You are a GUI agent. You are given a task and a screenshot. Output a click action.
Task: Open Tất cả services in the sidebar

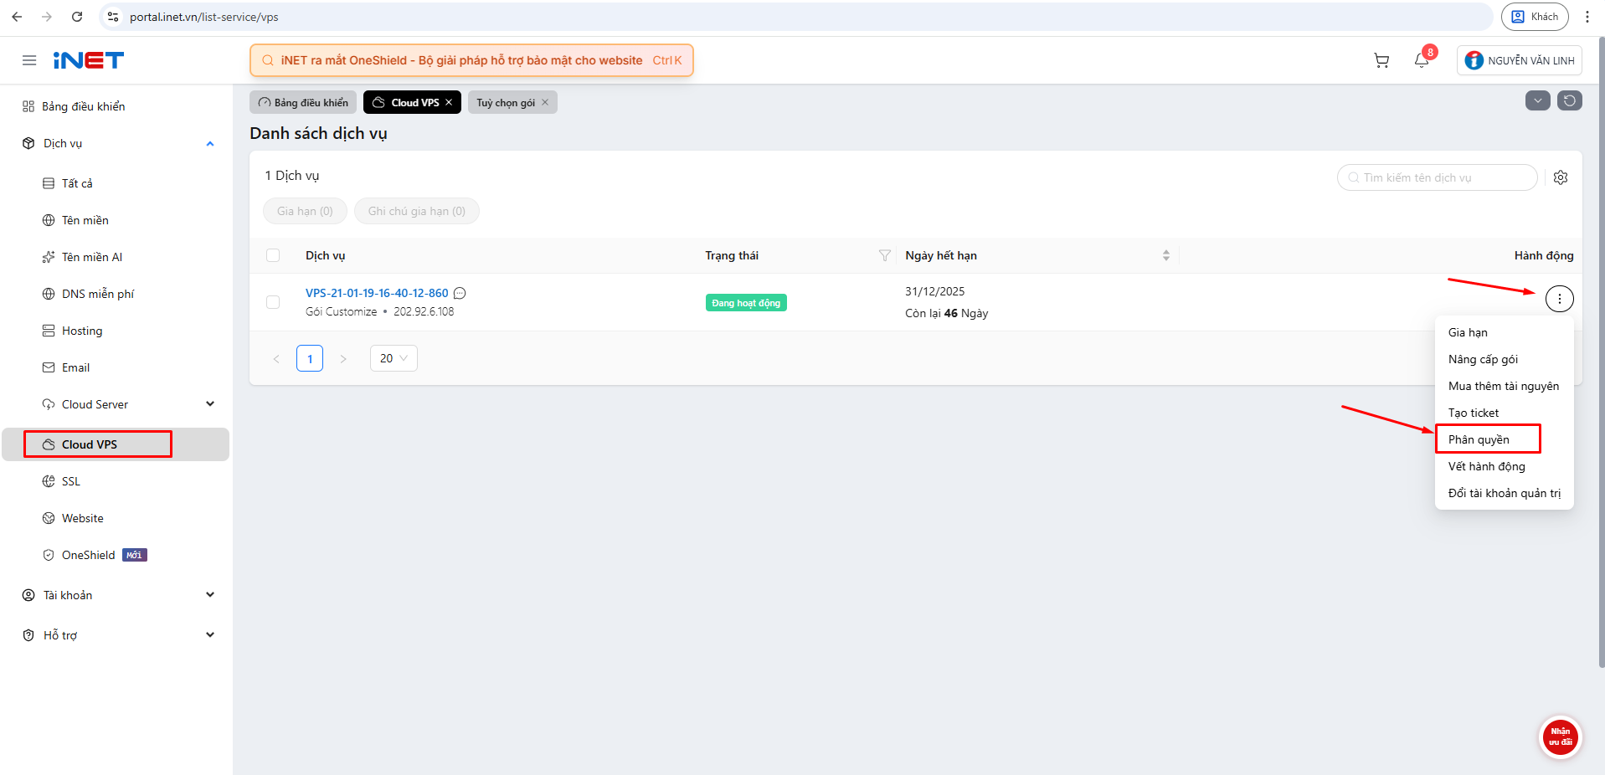point(116,183)
